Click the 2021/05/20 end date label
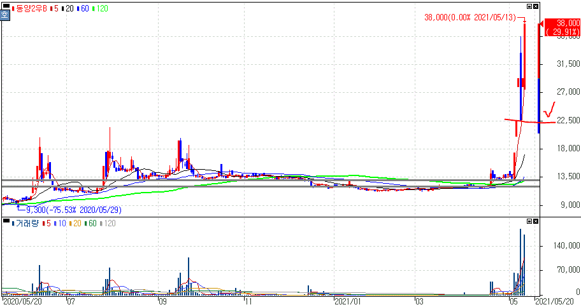Viewport: 581px width, 307px height. click(x=554, y=301)
